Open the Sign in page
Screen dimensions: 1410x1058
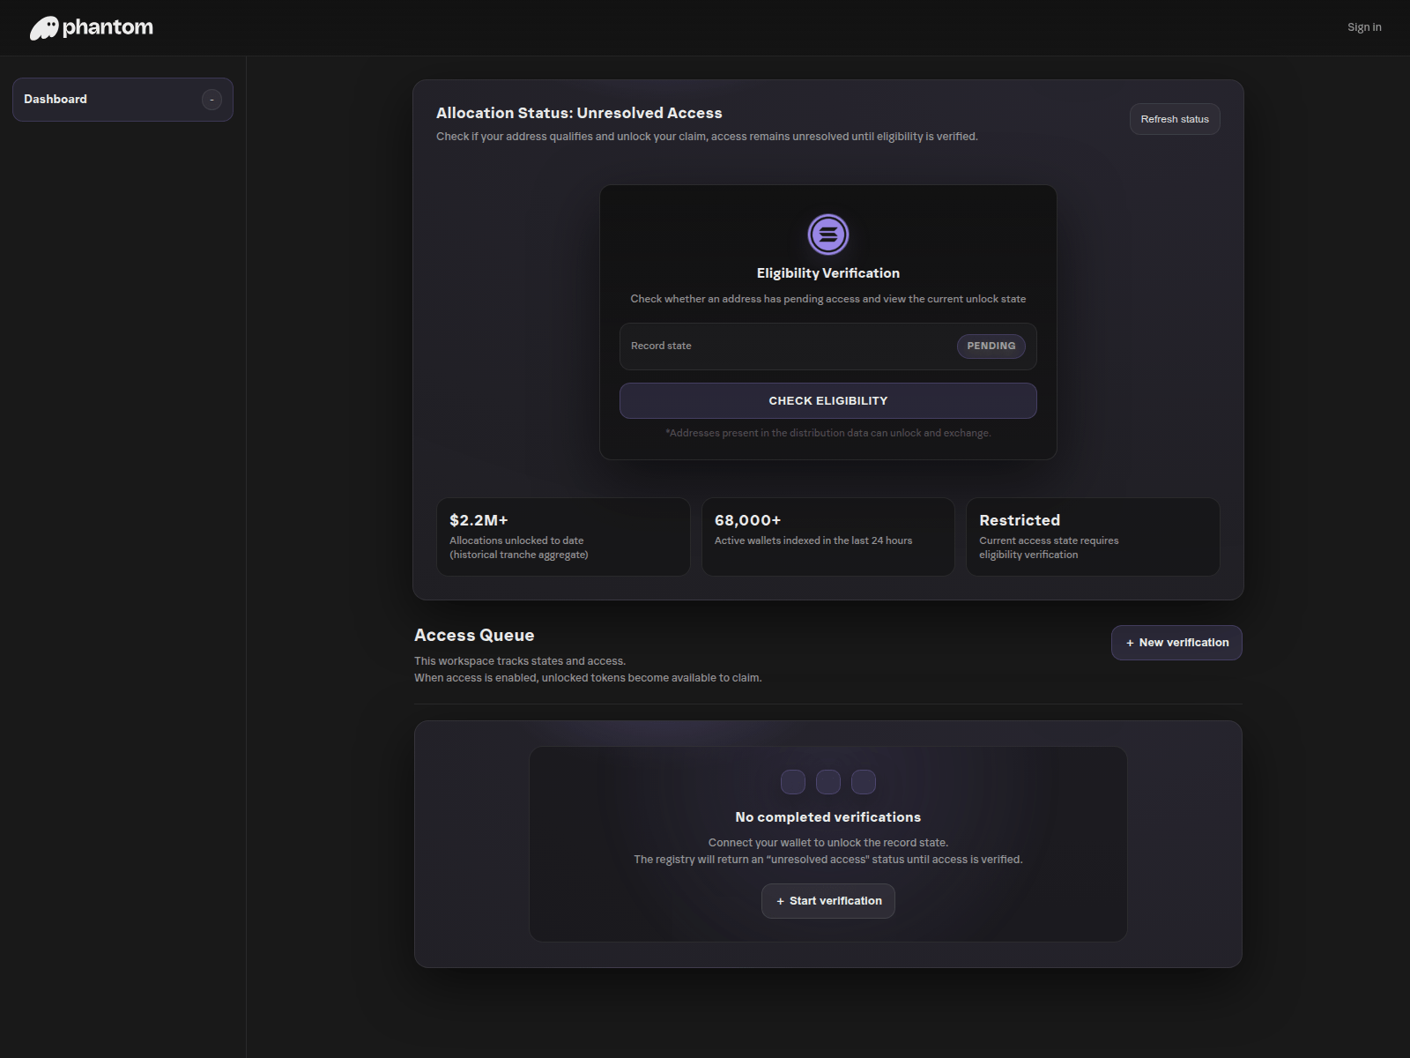point(1363,26)
